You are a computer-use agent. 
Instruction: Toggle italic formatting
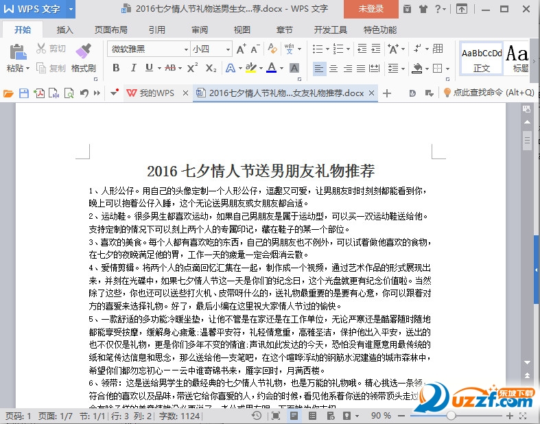point(133,68)
